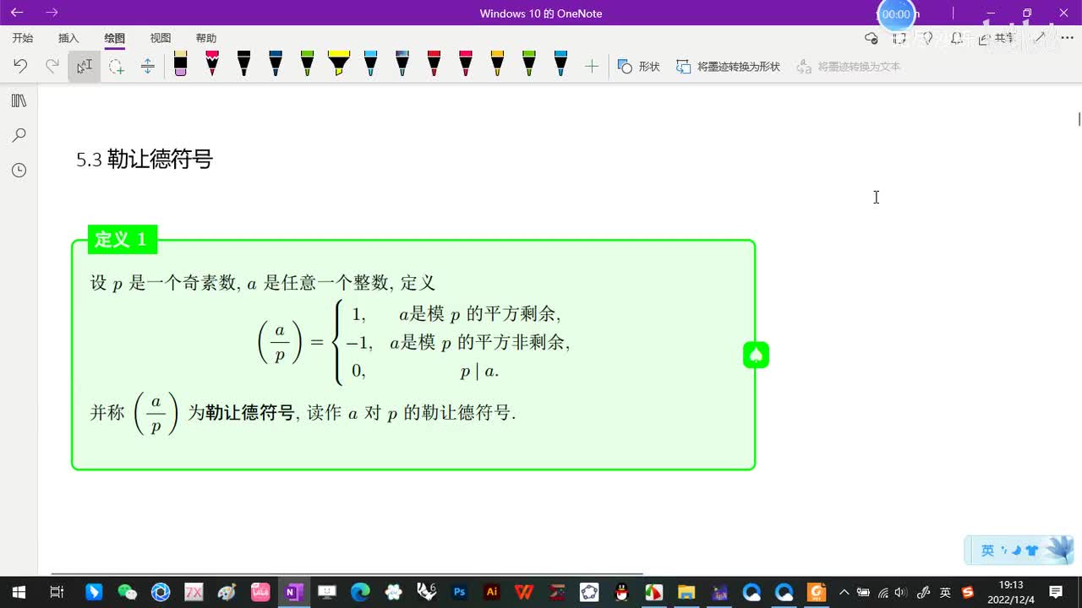Switch to the 帮助 tab
Viewport: 1082px width, 608px height.
[x=206, y=38]
